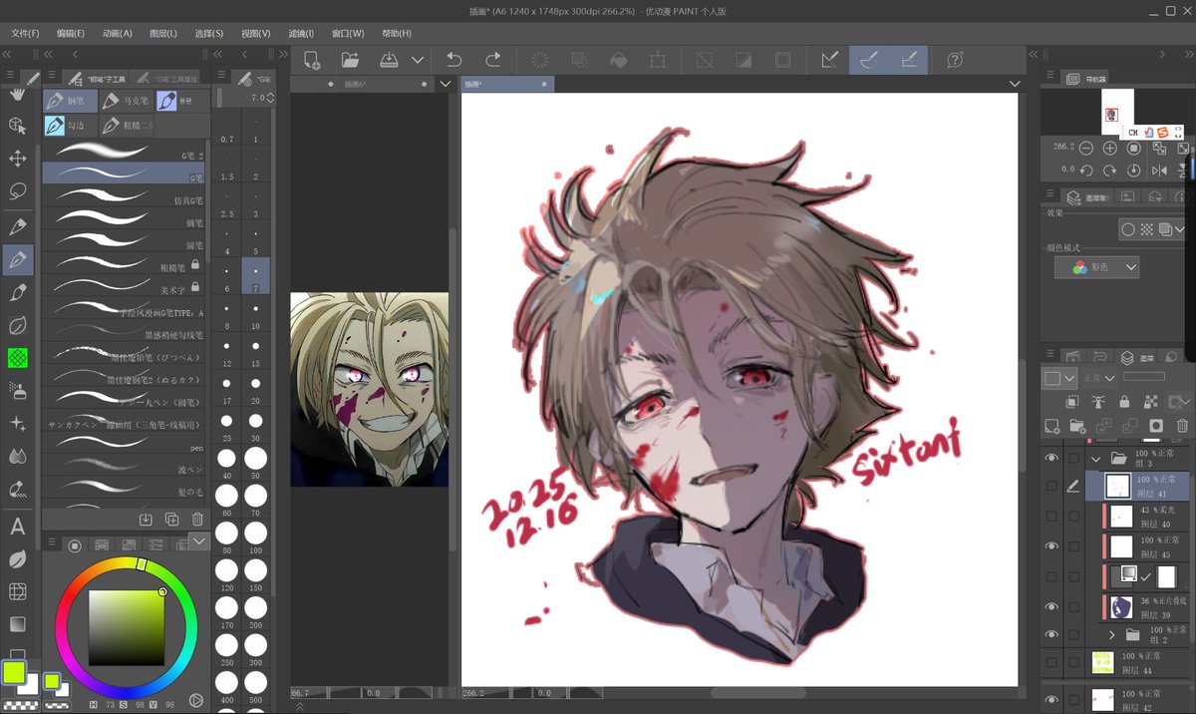Toggle visibility of layer 图层 40
1196x714 pixels.
coord(1051,516)
